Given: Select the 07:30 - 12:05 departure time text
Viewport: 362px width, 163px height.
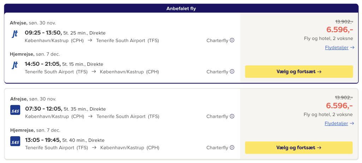Looking at the screenshot, I should 43,109.
